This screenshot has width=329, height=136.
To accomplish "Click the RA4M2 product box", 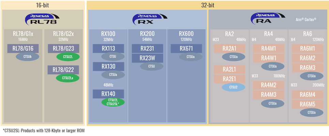I will 269,85.
